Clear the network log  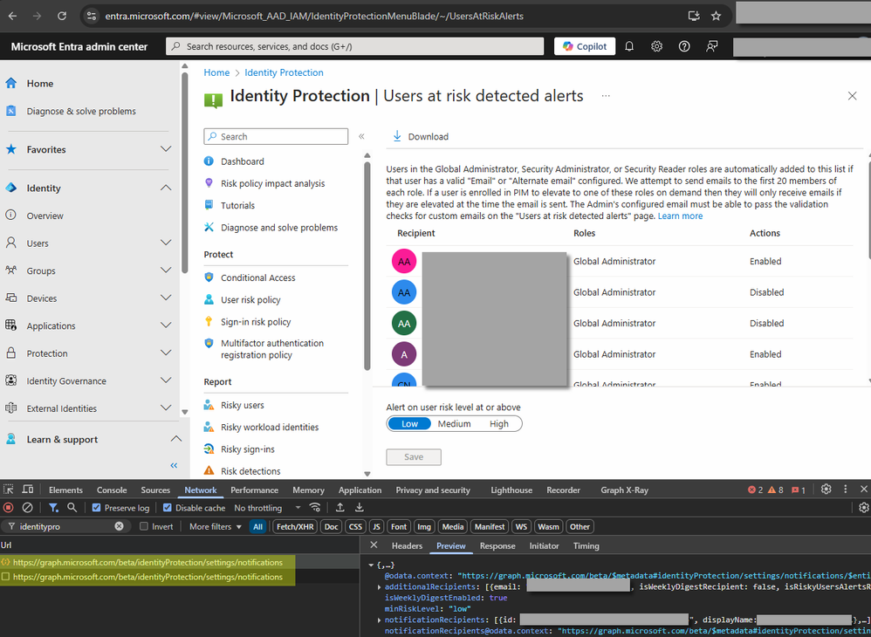click(28, 507)
